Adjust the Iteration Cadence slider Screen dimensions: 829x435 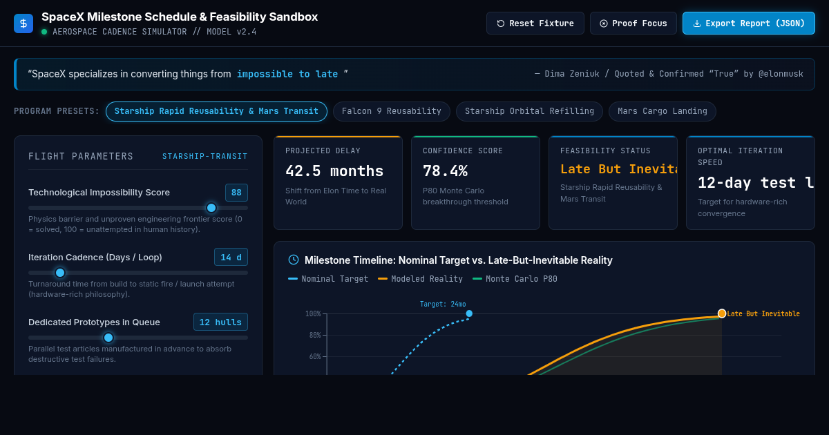(x=138, y=273)
